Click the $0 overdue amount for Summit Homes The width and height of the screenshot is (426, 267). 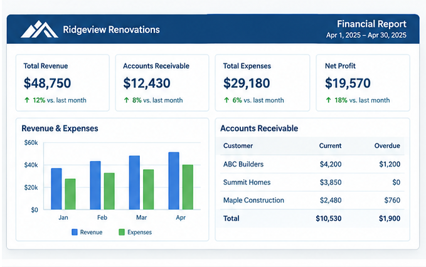[x=397, y=182]
